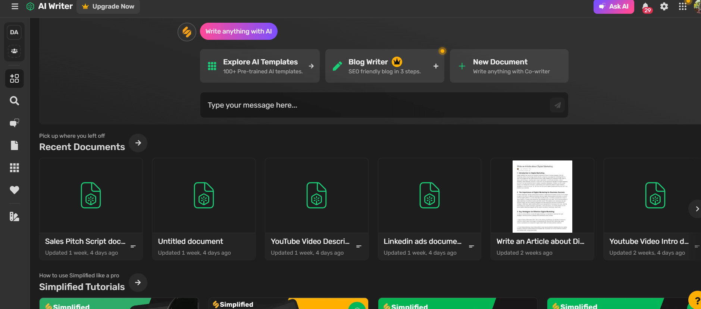Show next recent documents with chevron
701x309 pixels.
pyautogui.click(x=696, y=209)
